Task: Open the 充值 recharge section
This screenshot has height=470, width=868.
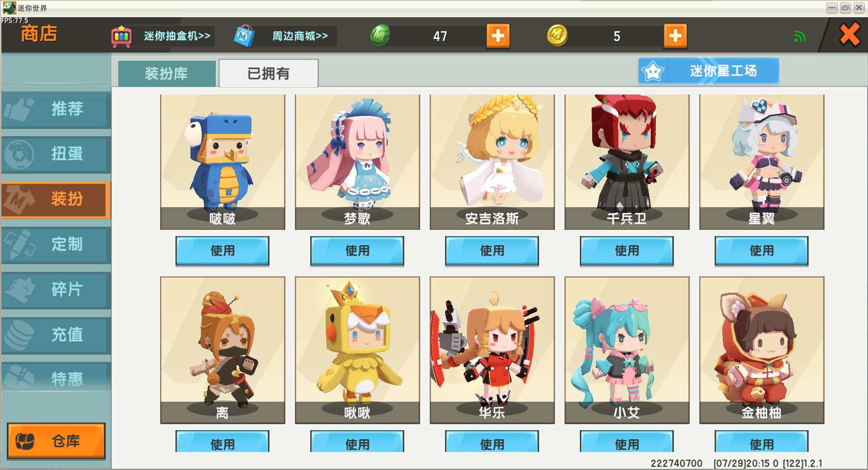Action: [x=56, y=335]
